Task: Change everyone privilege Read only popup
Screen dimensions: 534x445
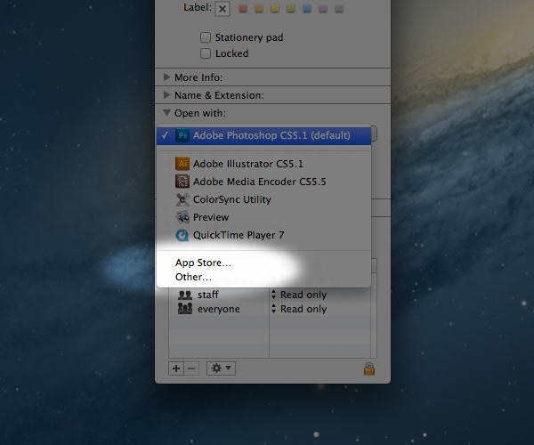Action: click(x=299, y=309)
